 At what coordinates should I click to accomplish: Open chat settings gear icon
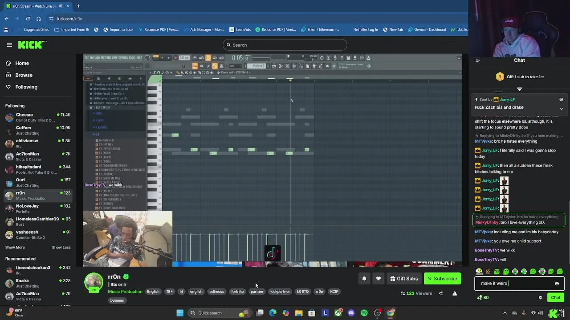coord(540,298)
